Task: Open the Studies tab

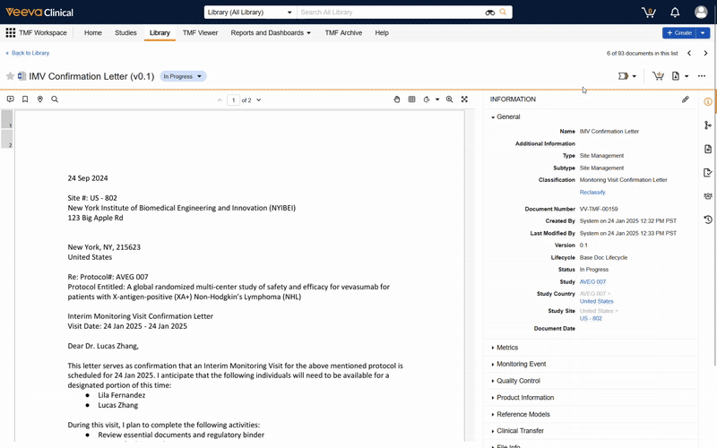Action: point(125,33)
